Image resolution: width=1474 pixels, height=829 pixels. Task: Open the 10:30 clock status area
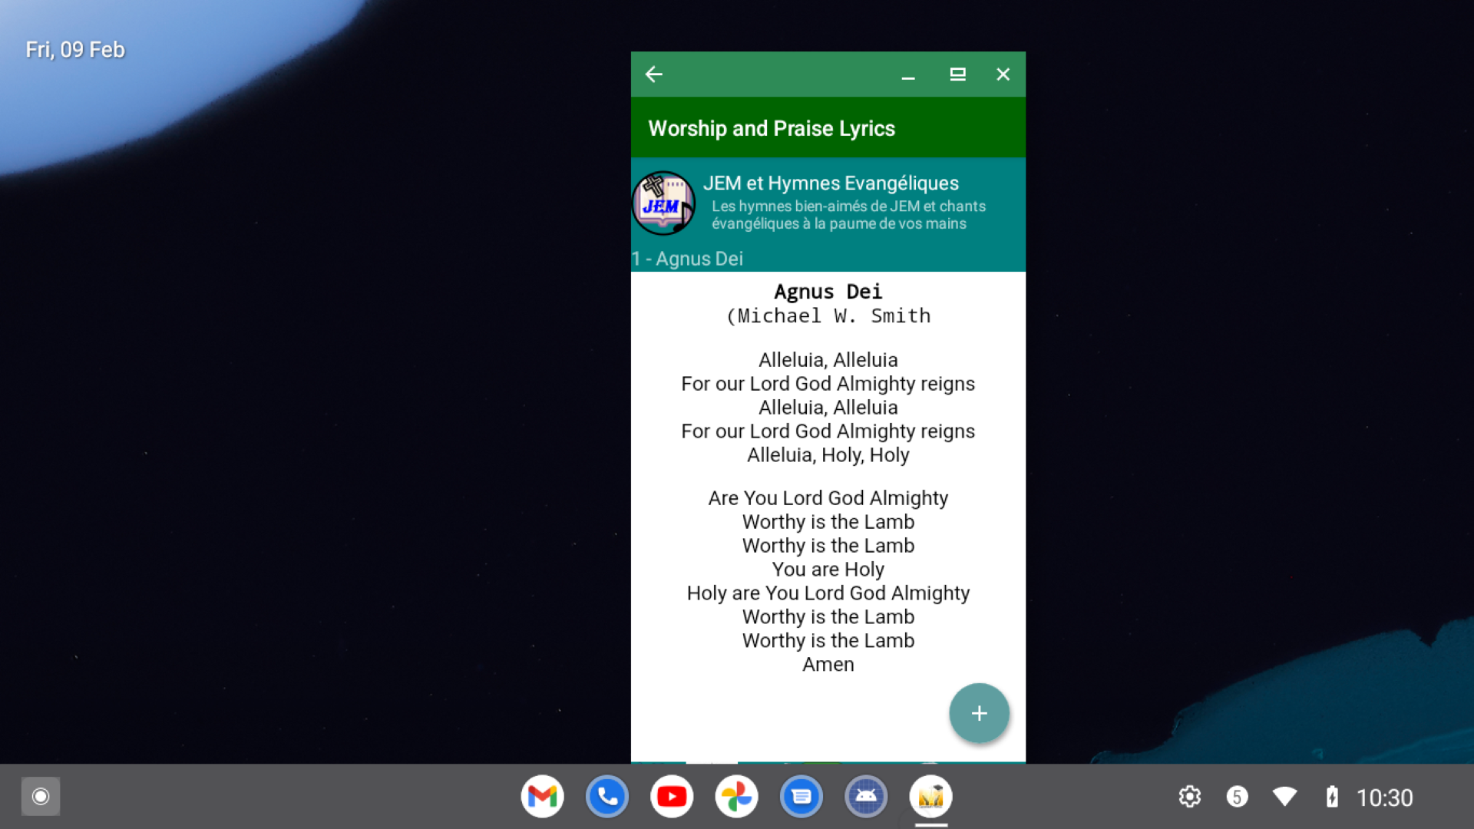tap(1384, 798)
